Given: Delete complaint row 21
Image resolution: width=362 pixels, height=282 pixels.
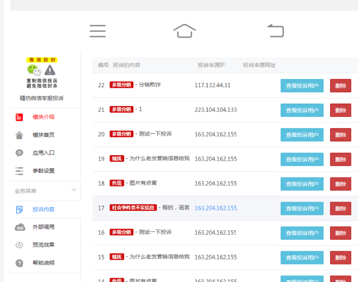Looking at the screenshot, I should [x=340, y=110].
